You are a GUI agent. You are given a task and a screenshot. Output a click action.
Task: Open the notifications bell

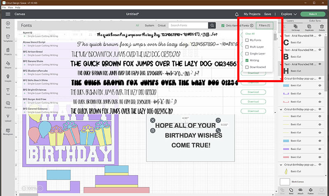coord(237,14)
